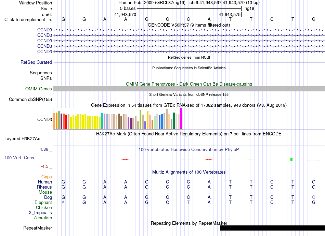
Task: Click the Gaps row label
Action: (47, 177)
